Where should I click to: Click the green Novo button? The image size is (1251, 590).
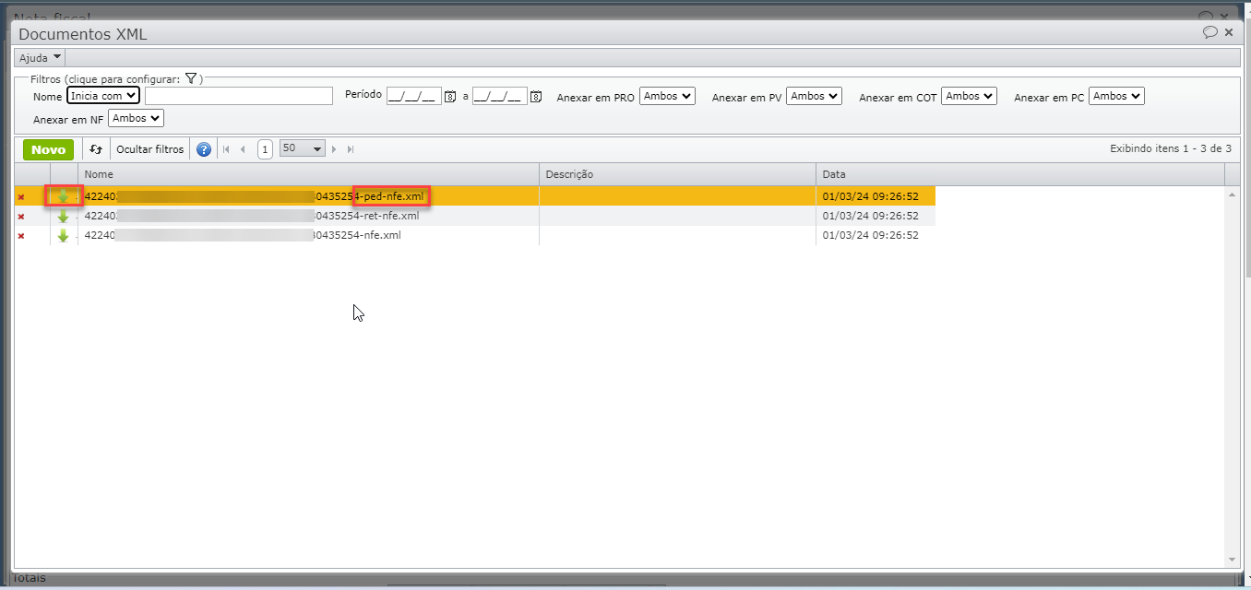48,149
